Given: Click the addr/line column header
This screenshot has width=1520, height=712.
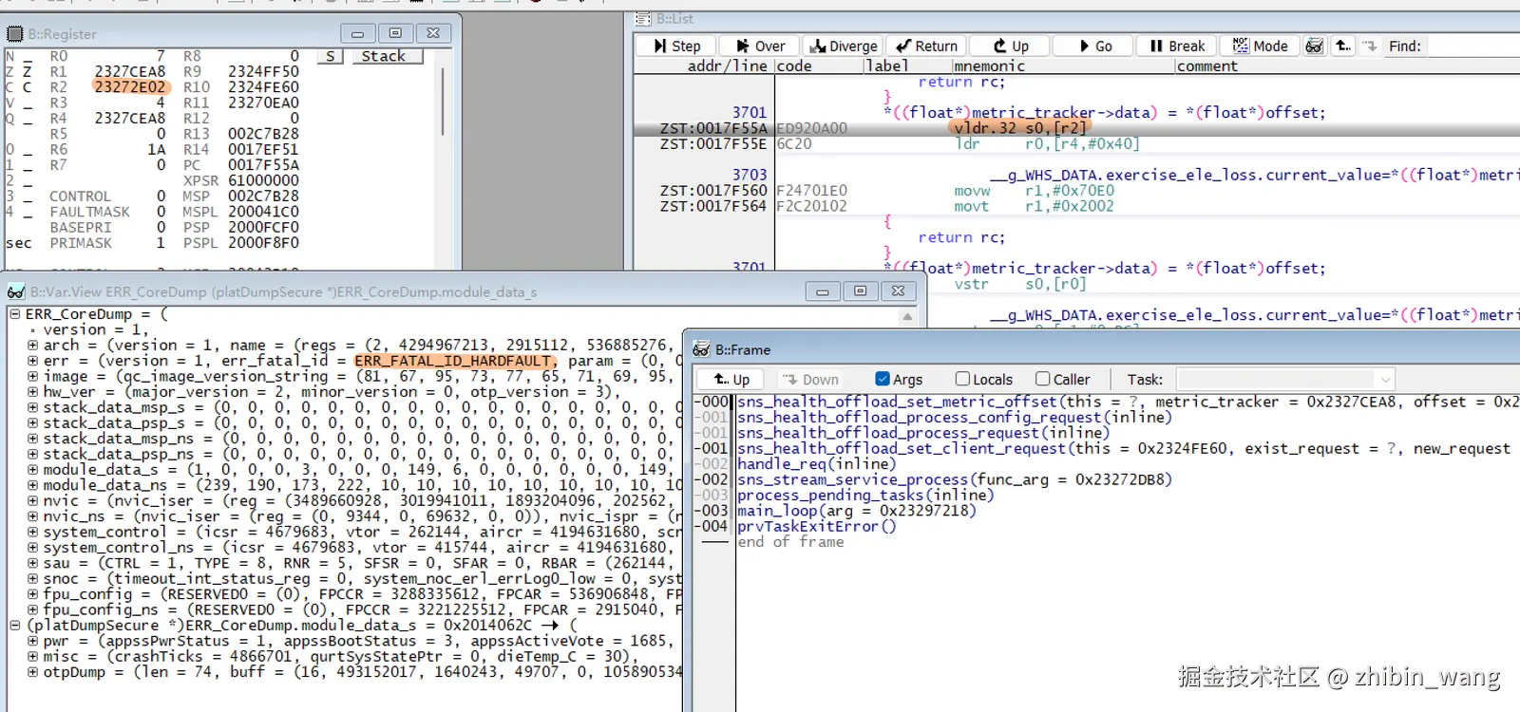Looking at the screenshot, I should 727,66.
